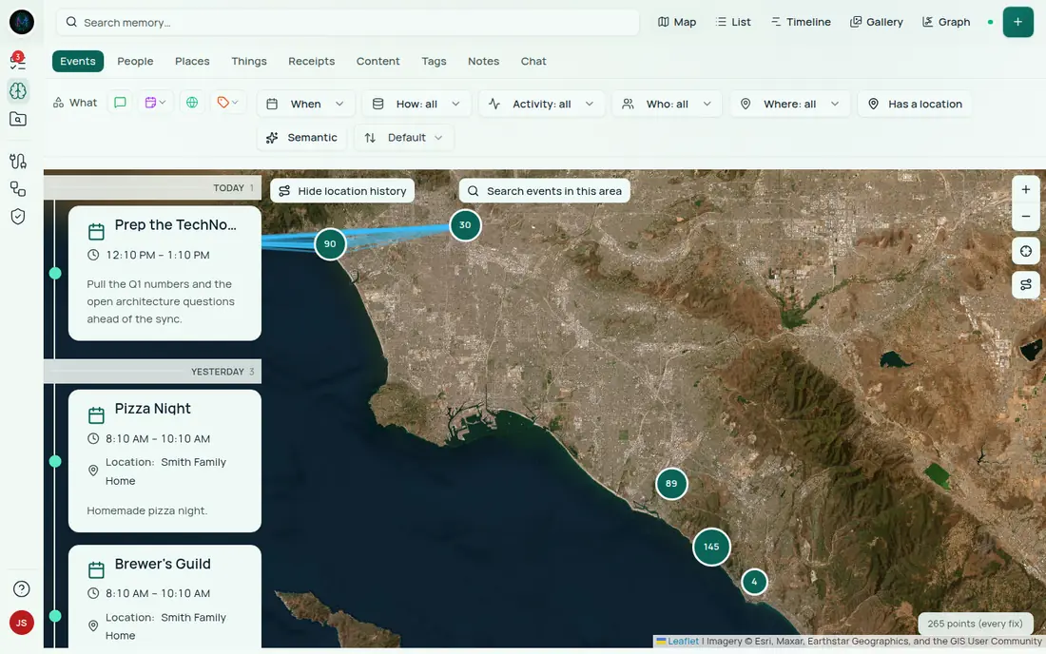Screen dimensions: 1046x654
Task: Click the 90 cluster marker on map
Action: tap(330, 244)
